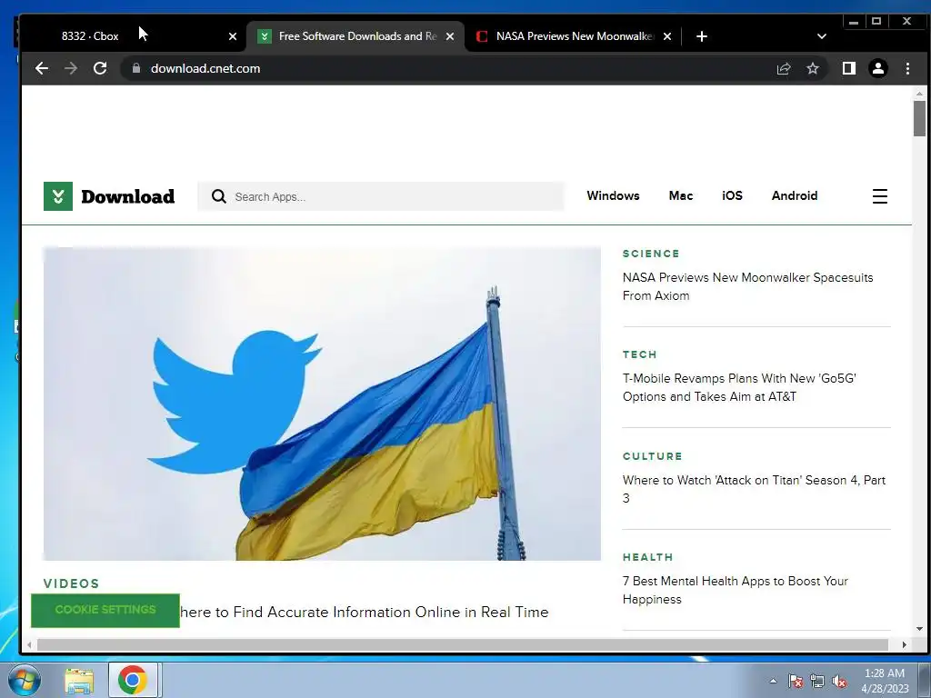The height and width of the screenshot is (698, 931).
Task: Click the muted volume tray icon
Action: click(839, 681)
